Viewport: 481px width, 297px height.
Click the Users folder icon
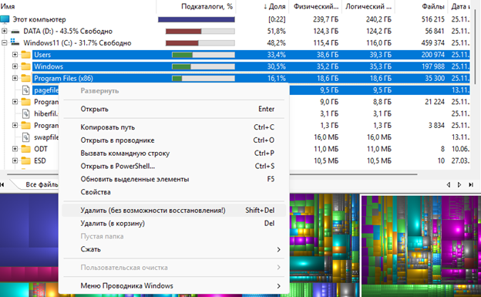click(26, 55)
